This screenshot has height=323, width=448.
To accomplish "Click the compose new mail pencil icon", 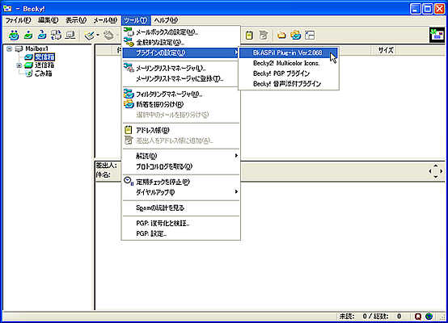I will click(90, 36).
